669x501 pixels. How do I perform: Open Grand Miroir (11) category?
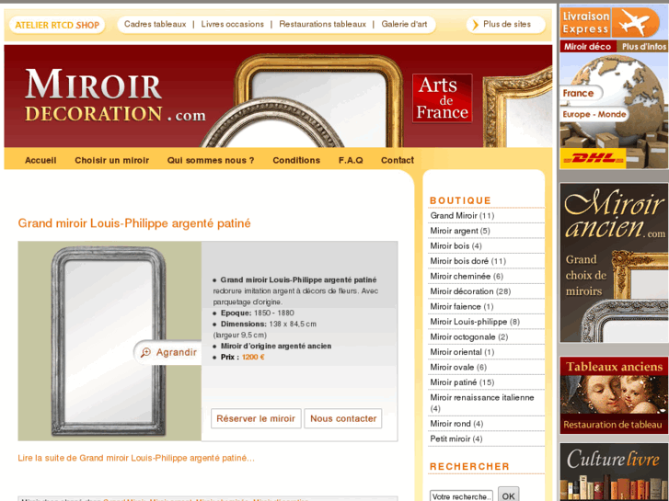tap(462, 216)
